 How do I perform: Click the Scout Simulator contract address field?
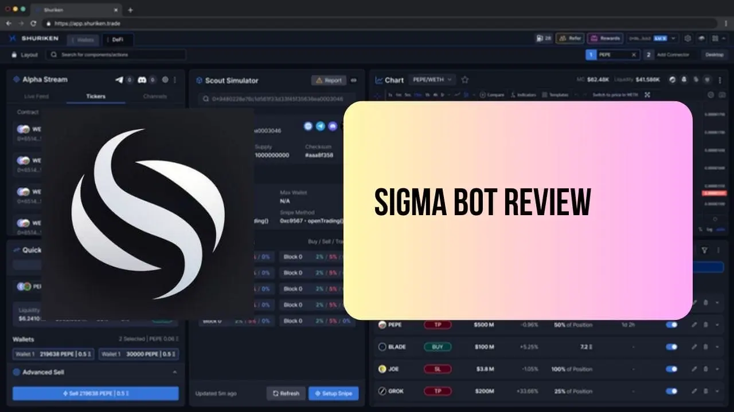pos(276,99)
